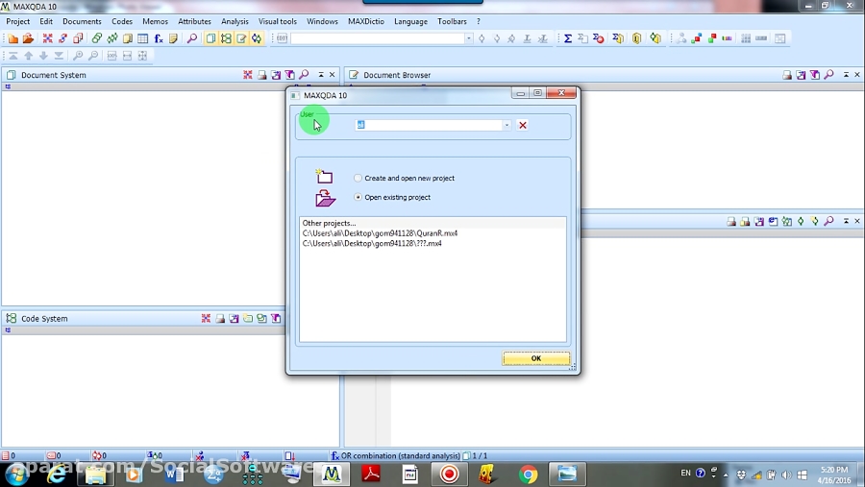Click the golden logbook icon in toolbar

point(636,38)
